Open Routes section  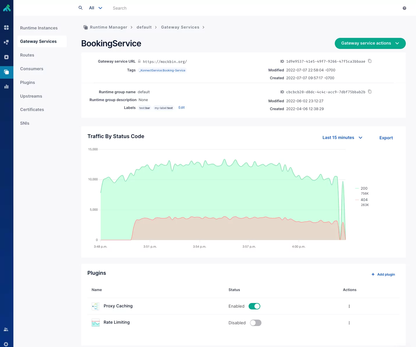[x=27, y=55]
